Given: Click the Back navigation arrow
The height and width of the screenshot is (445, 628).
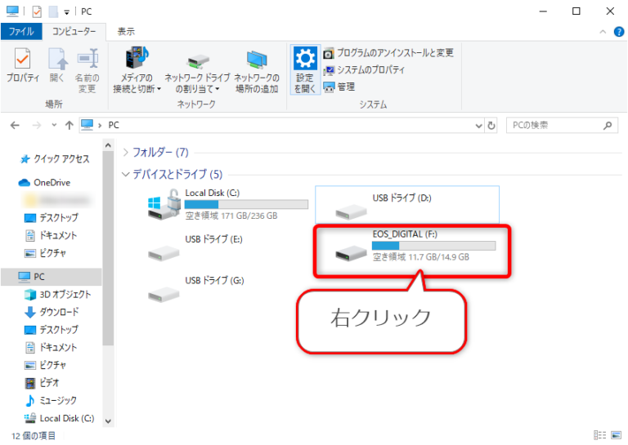Looking at the screenshot, I should point(15,126).
